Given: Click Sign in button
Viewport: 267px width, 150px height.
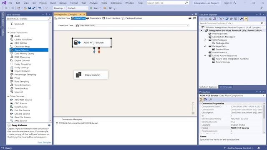Looking at the screenshot, I should (x=230, y=3).
